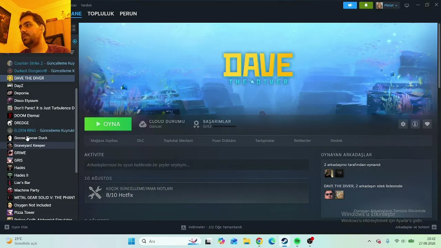This screenshot has height=248, width=441.
Task: Favorite the game with heart icon
Action: (427, 124)
